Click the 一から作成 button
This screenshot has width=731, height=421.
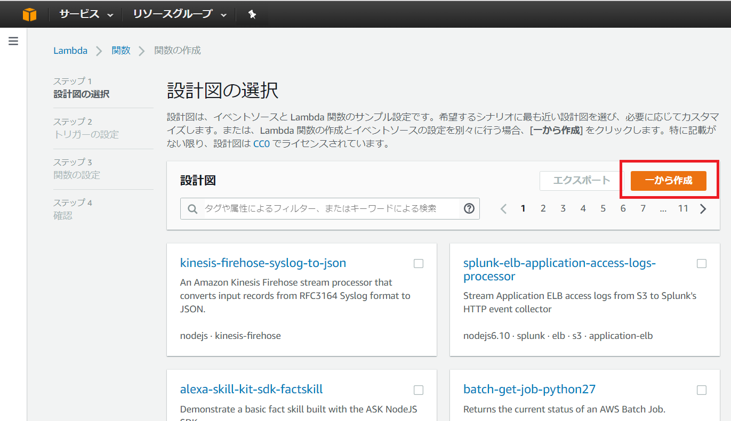coord(669,181)
